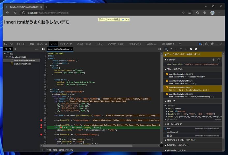
Task: Pretty-print the source with braces icon
Action: [43, 150]
